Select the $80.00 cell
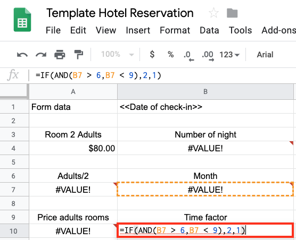The image size is (296, 240). pyautogui.click(x=73, y=148)
